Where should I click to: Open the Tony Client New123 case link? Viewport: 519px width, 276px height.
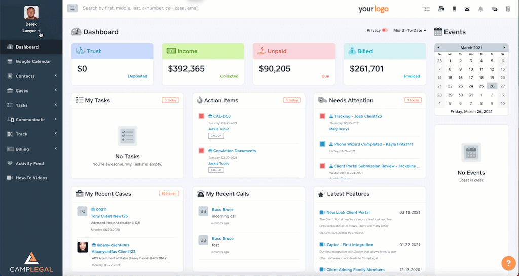(109, 216)
